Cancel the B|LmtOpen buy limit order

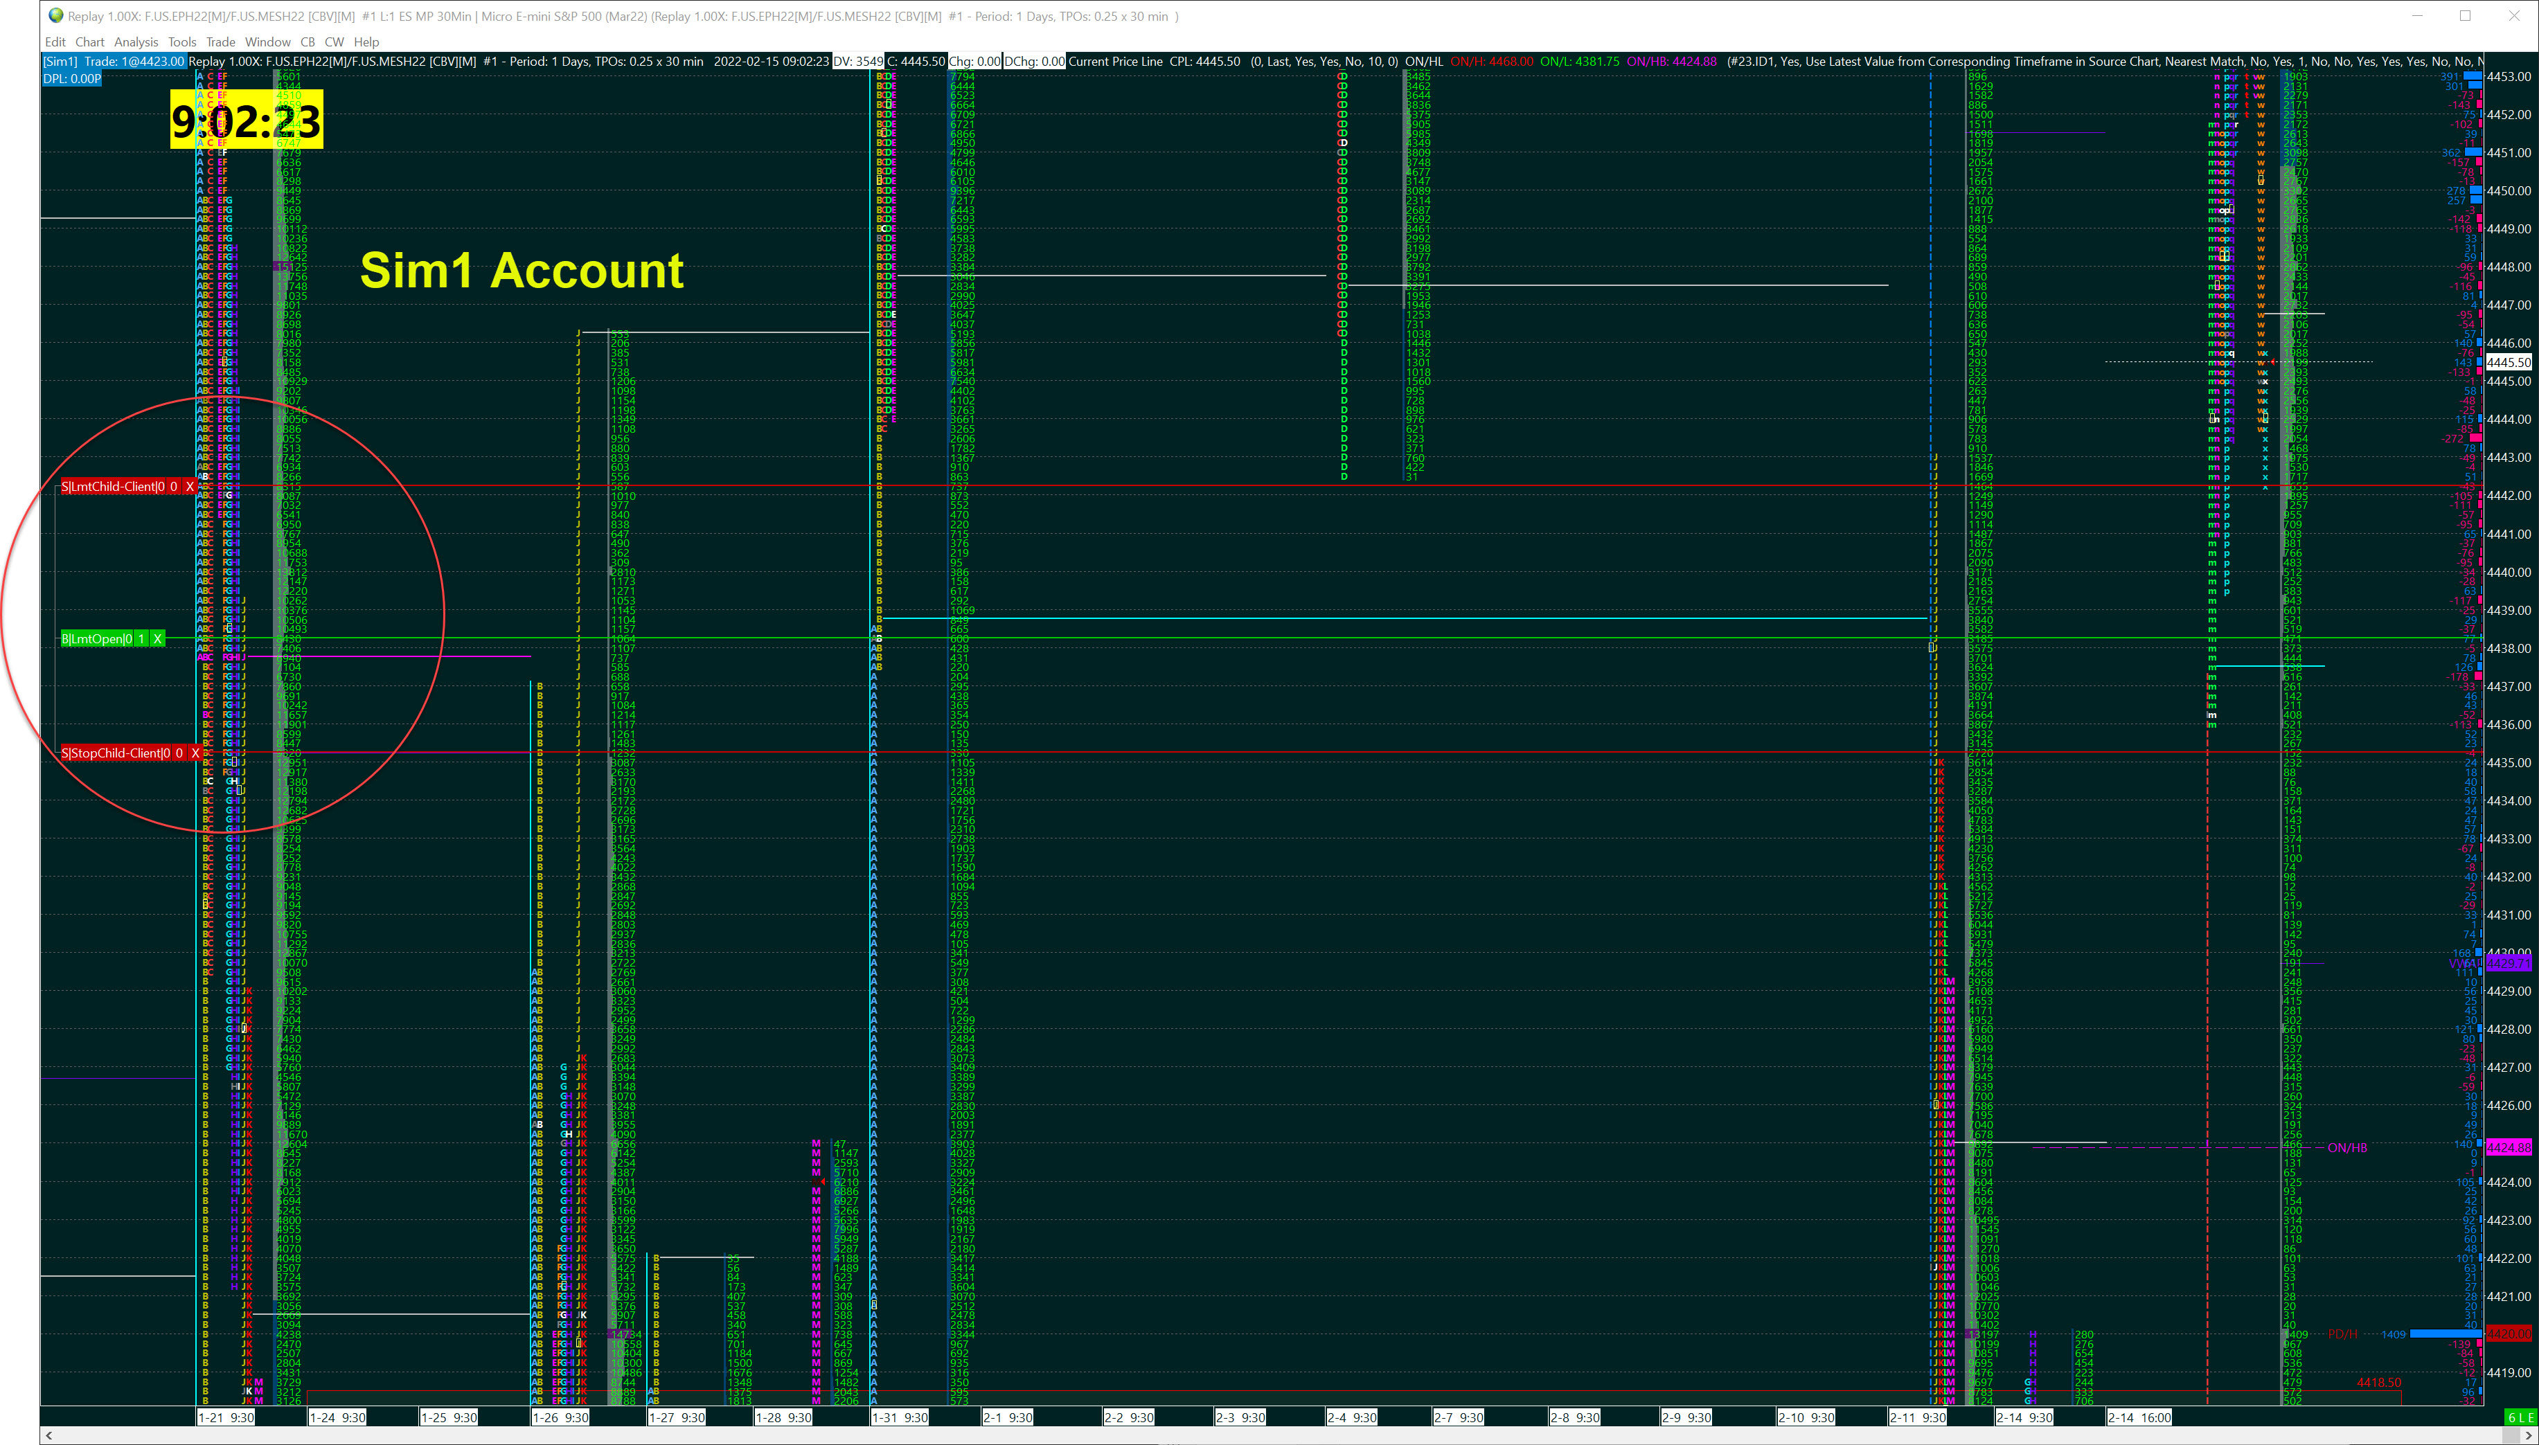click(157, 639)
